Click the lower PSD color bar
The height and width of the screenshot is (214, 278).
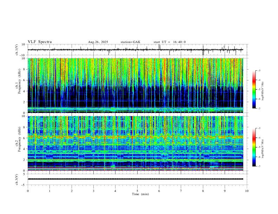tap(254, 147)
